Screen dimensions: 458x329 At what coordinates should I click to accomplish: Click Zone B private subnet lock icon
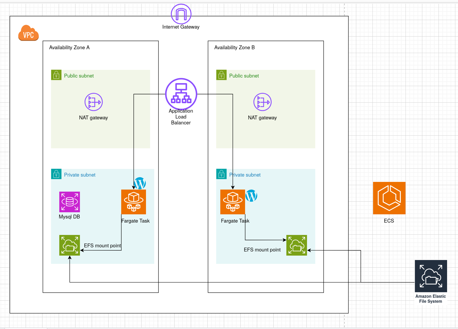click(221, 174)
